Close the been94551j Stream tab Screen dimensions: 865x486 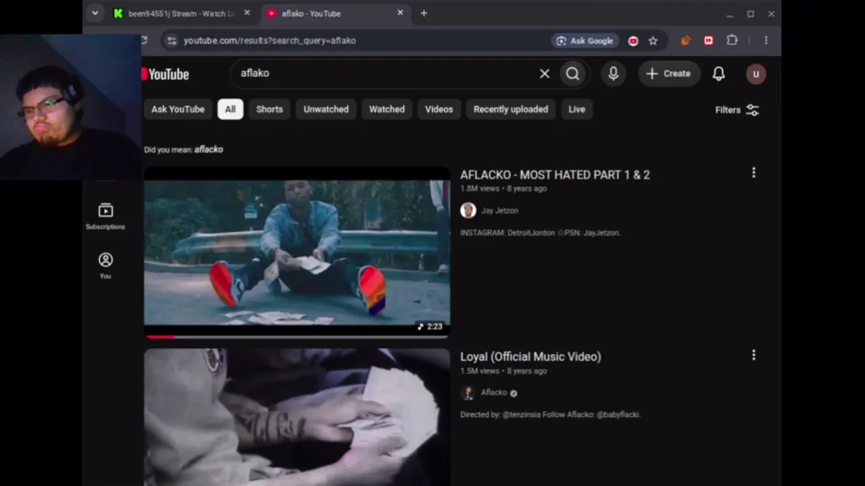(247, 13)
